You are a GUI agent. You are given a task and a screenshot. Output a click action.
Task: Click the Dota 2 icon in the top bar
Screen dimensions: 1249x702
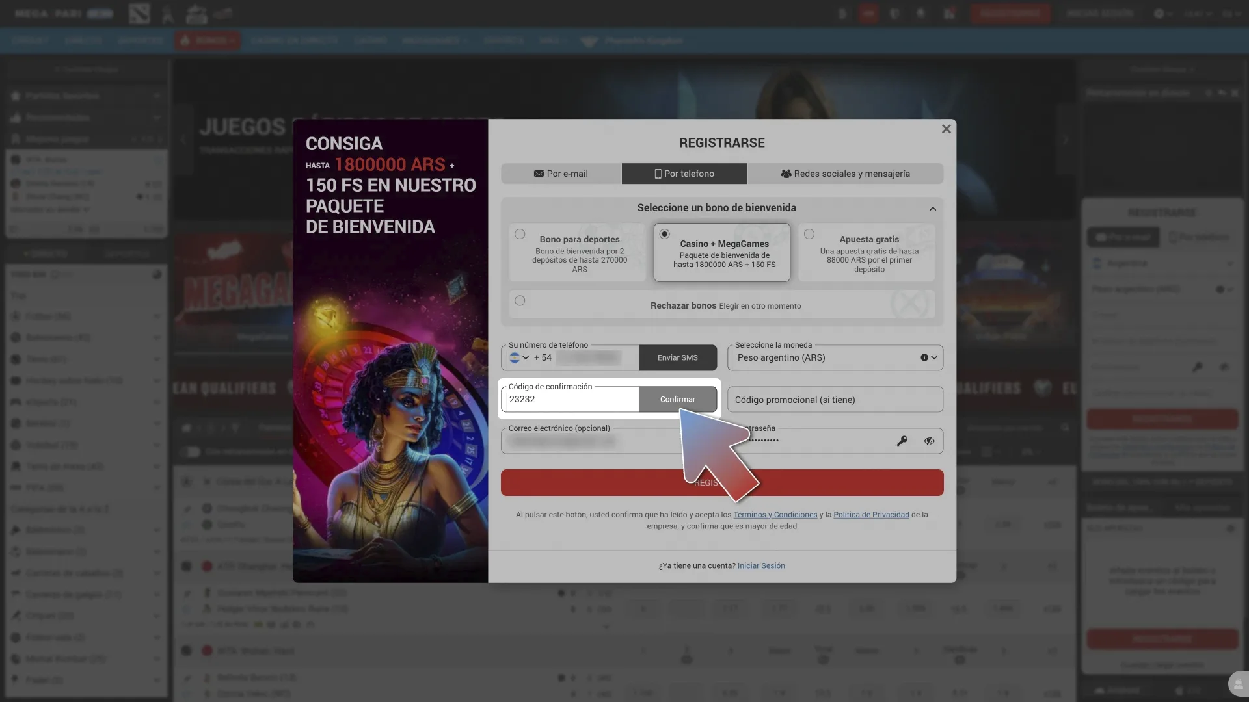point(139,13)
